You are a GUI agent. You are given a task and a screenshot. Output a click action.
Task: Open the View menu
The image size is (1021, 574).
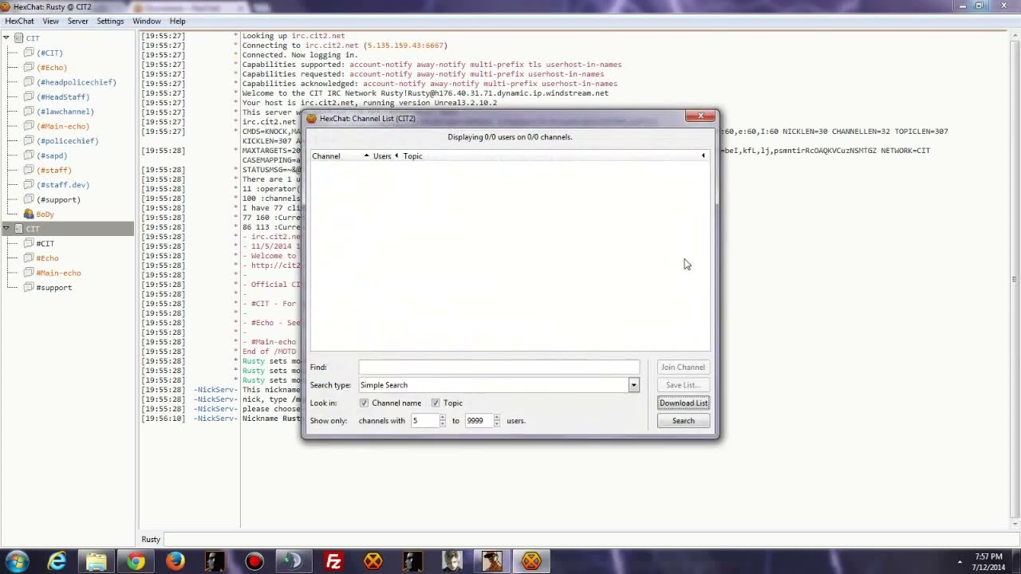(50, 22)
